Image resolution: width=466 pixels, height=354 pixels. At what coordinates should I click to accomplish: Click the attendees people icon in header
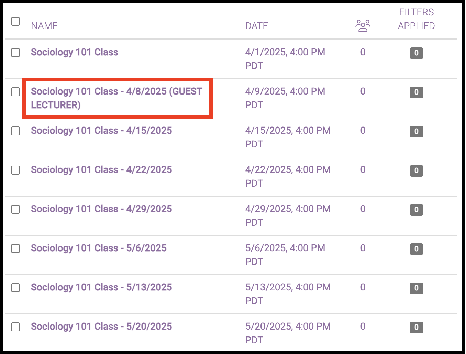click(363, 26)
